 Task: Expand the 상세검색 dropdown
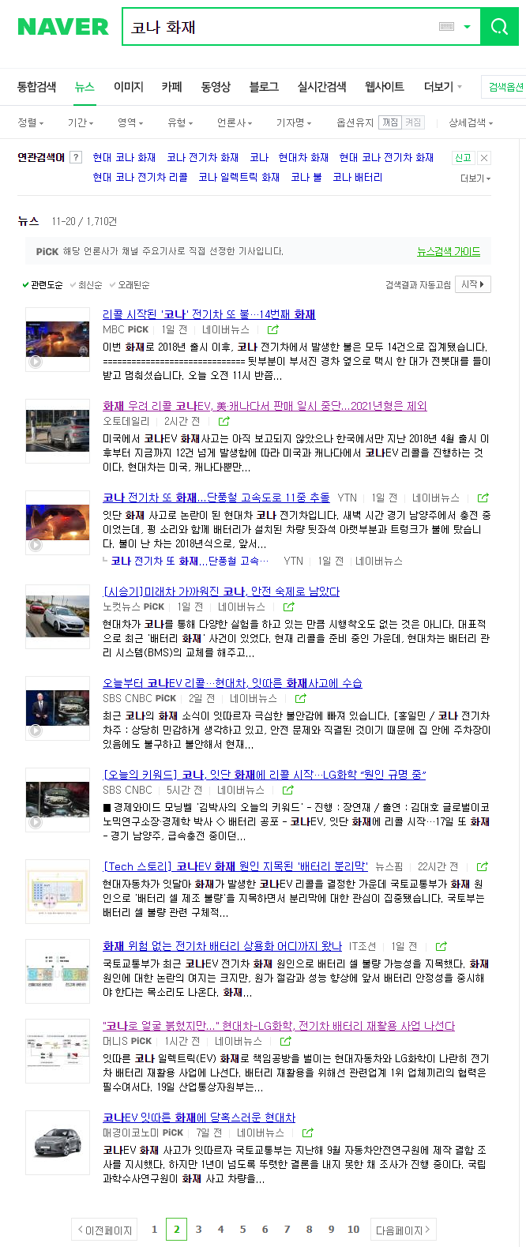pyautogui.click(x=471, y=122)
